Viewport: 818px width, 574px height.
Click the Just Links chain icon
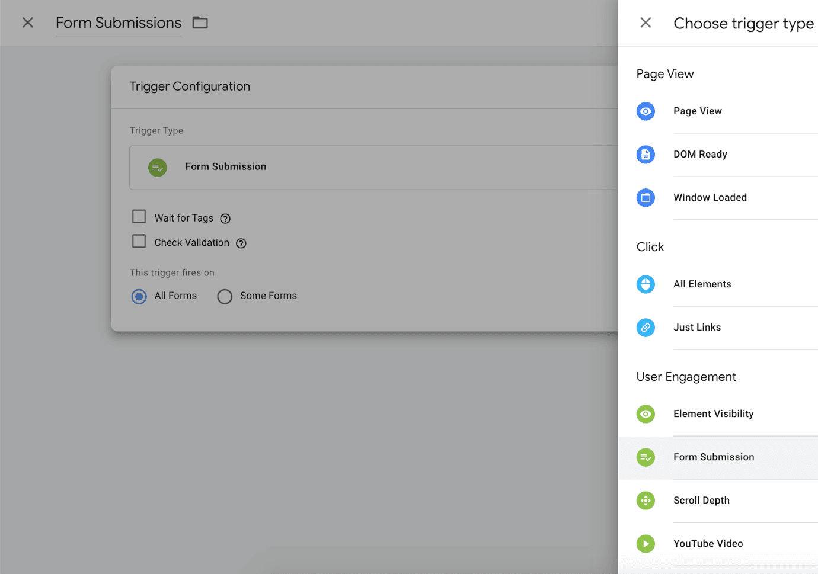tap(646, 328)
